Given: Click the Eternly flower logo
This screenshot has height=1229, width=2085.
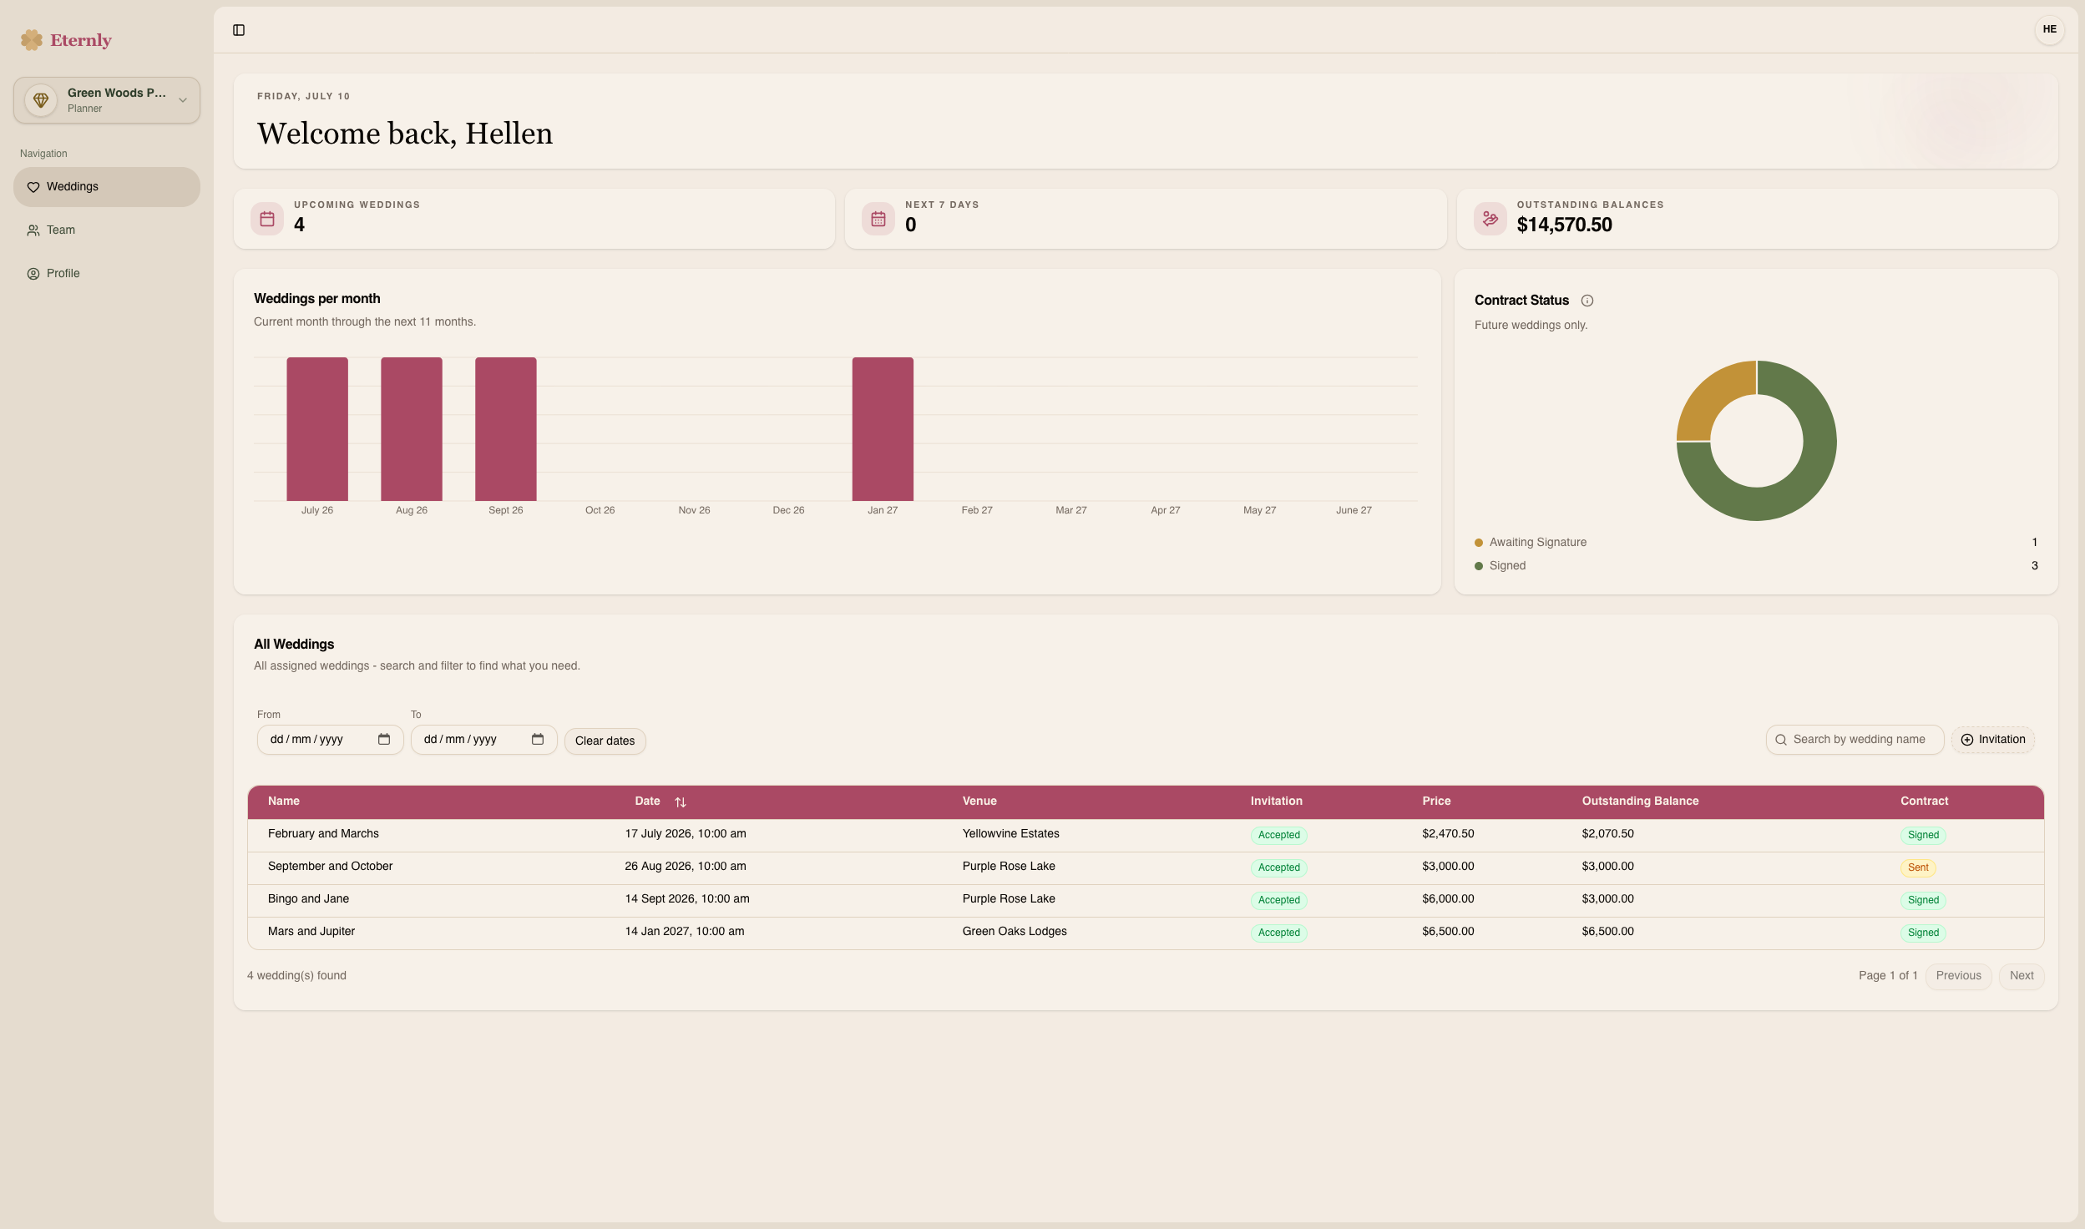Looking at the screenshot, I should tap(32, 40).
